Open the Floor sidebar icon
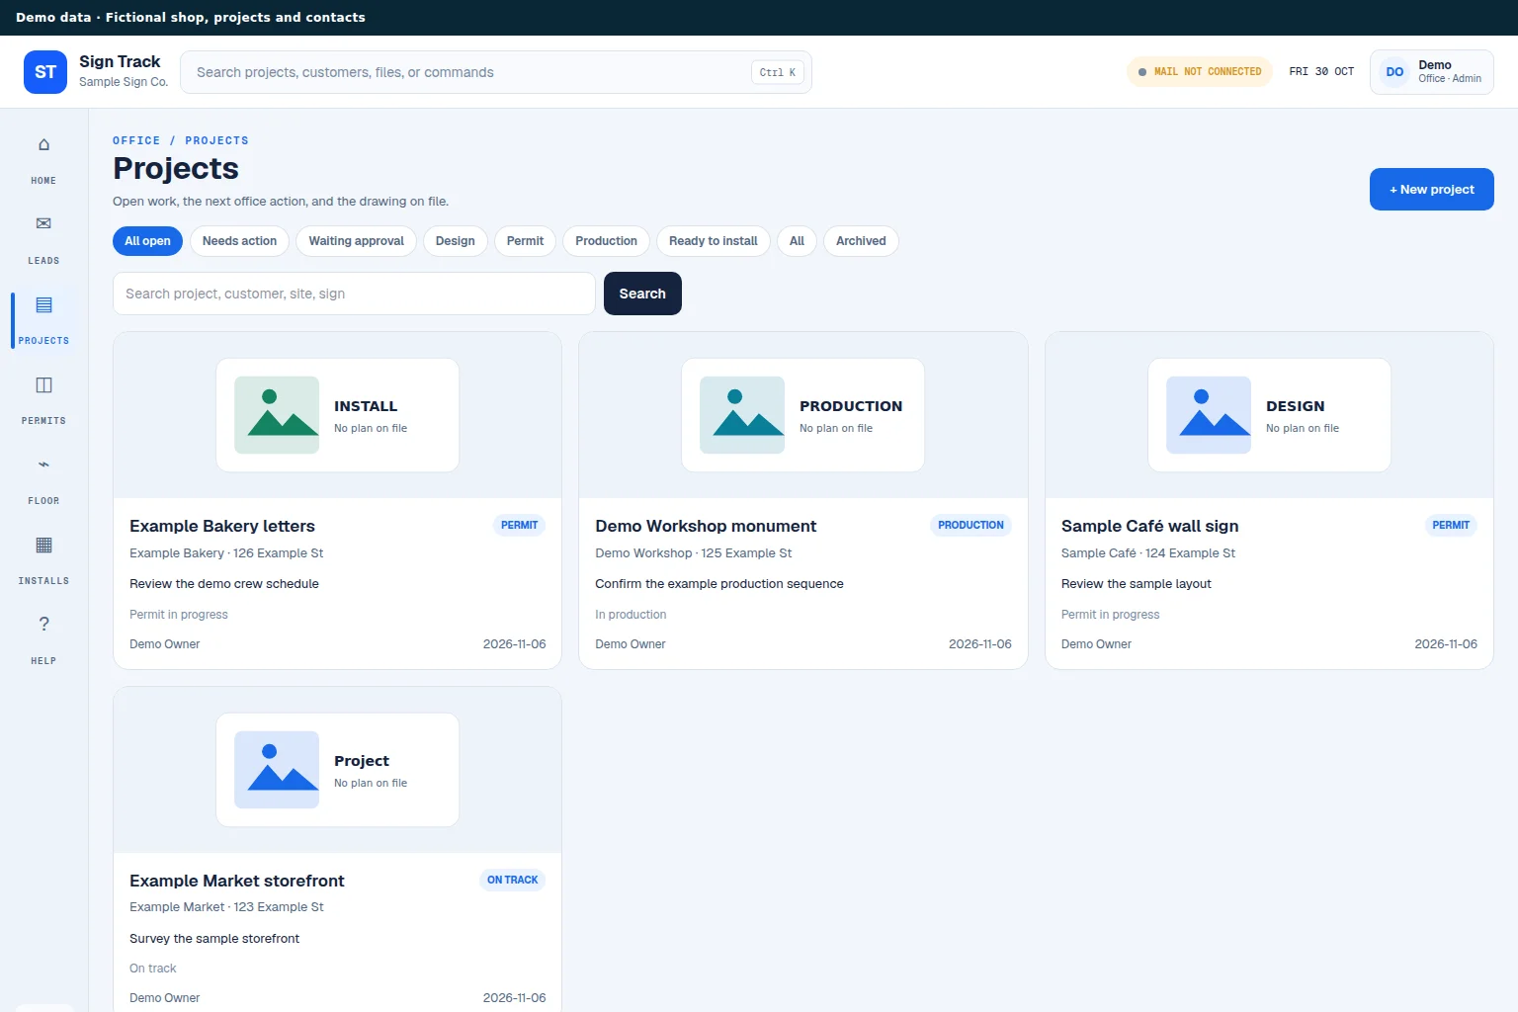 point(43,464)
